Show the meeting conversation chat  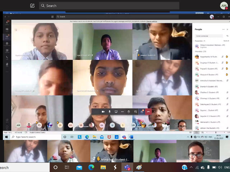(135, 112)
